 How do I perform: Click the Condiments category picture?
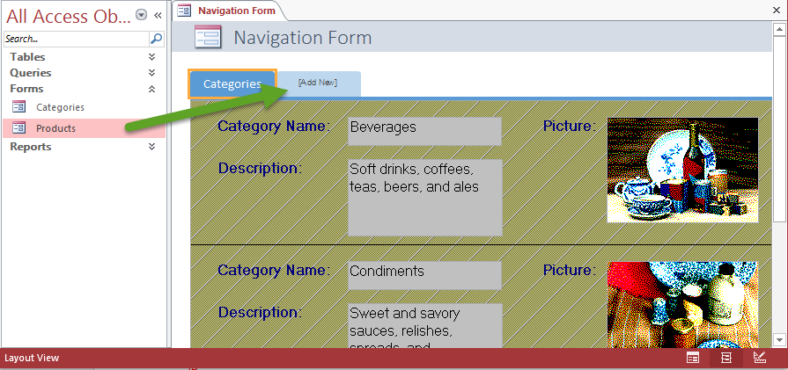tap(682, 305)
